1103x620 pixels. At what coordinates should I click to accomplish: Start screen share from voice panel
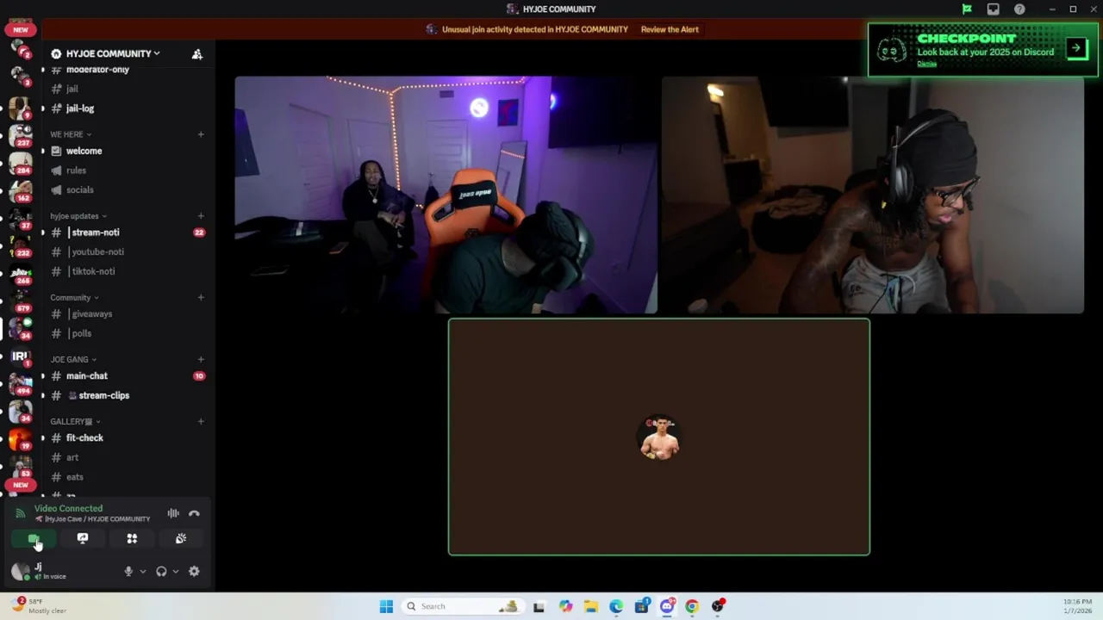click(83, 538)
